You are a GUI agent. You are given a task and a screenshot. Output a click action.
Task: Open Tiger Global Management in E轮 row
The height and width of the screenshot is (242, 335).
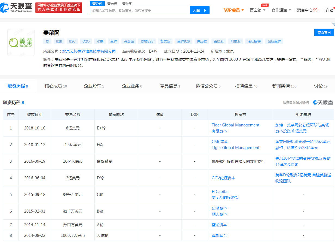[236, 148]
